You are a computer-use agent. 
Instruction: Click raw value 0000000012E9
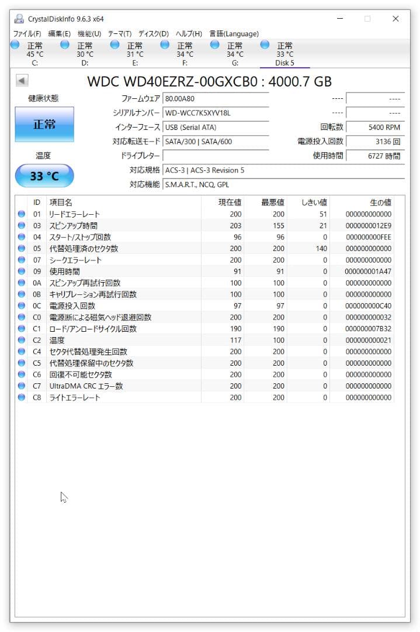pos(368,226)
